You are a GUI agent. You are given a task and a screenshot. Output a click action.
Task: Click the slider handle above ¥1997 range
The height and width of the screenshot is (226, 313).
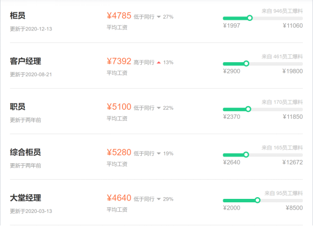click(x=250, y=18)
